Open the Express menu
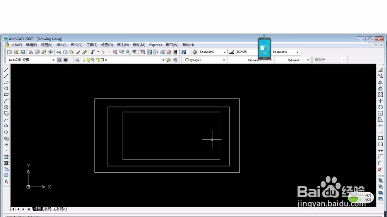This screenshot has width=387, height=217. (156, 45)
